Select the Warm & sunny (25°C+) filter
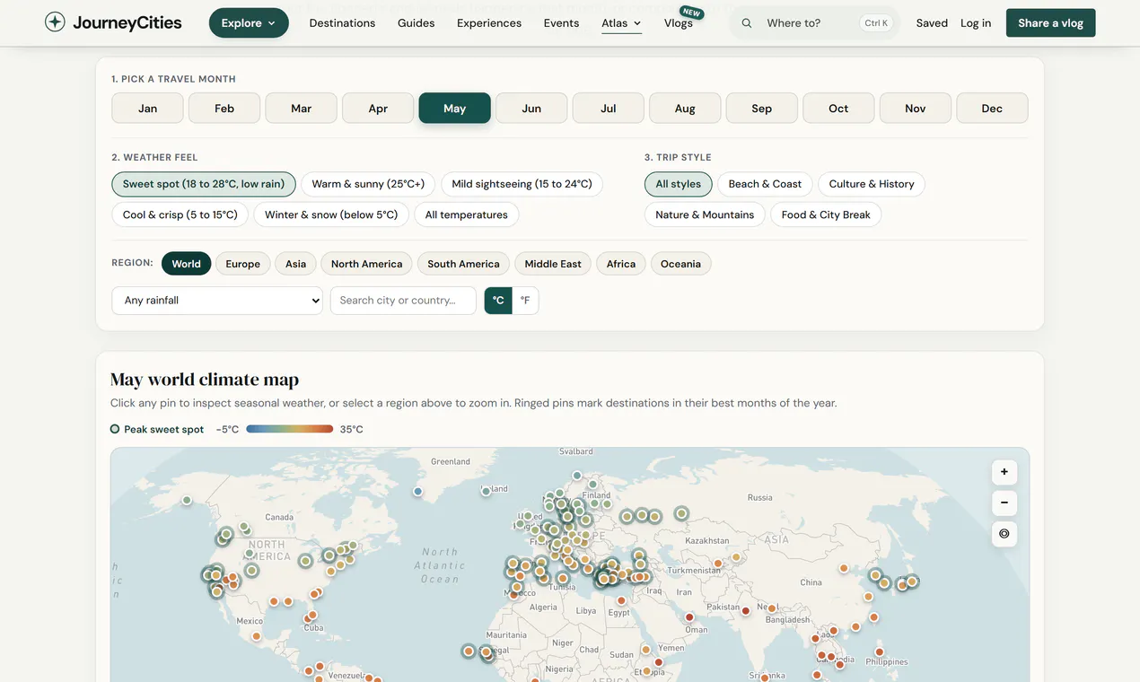Screen dimensions: 1140x682 point(368,184)
